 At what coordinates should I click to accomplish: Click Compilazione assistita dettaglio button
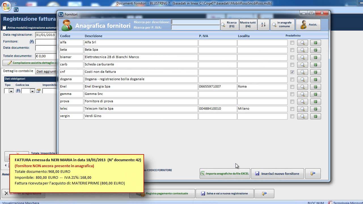tap(30, 63)
